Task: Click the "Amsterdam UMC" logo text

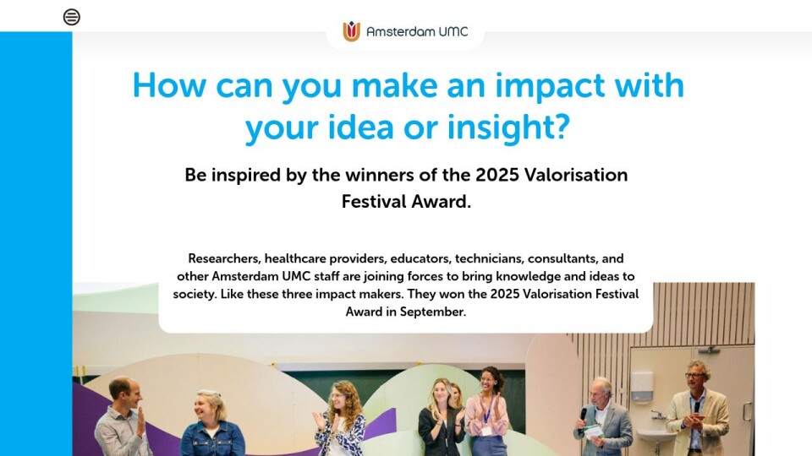Action: click(417, 32)
